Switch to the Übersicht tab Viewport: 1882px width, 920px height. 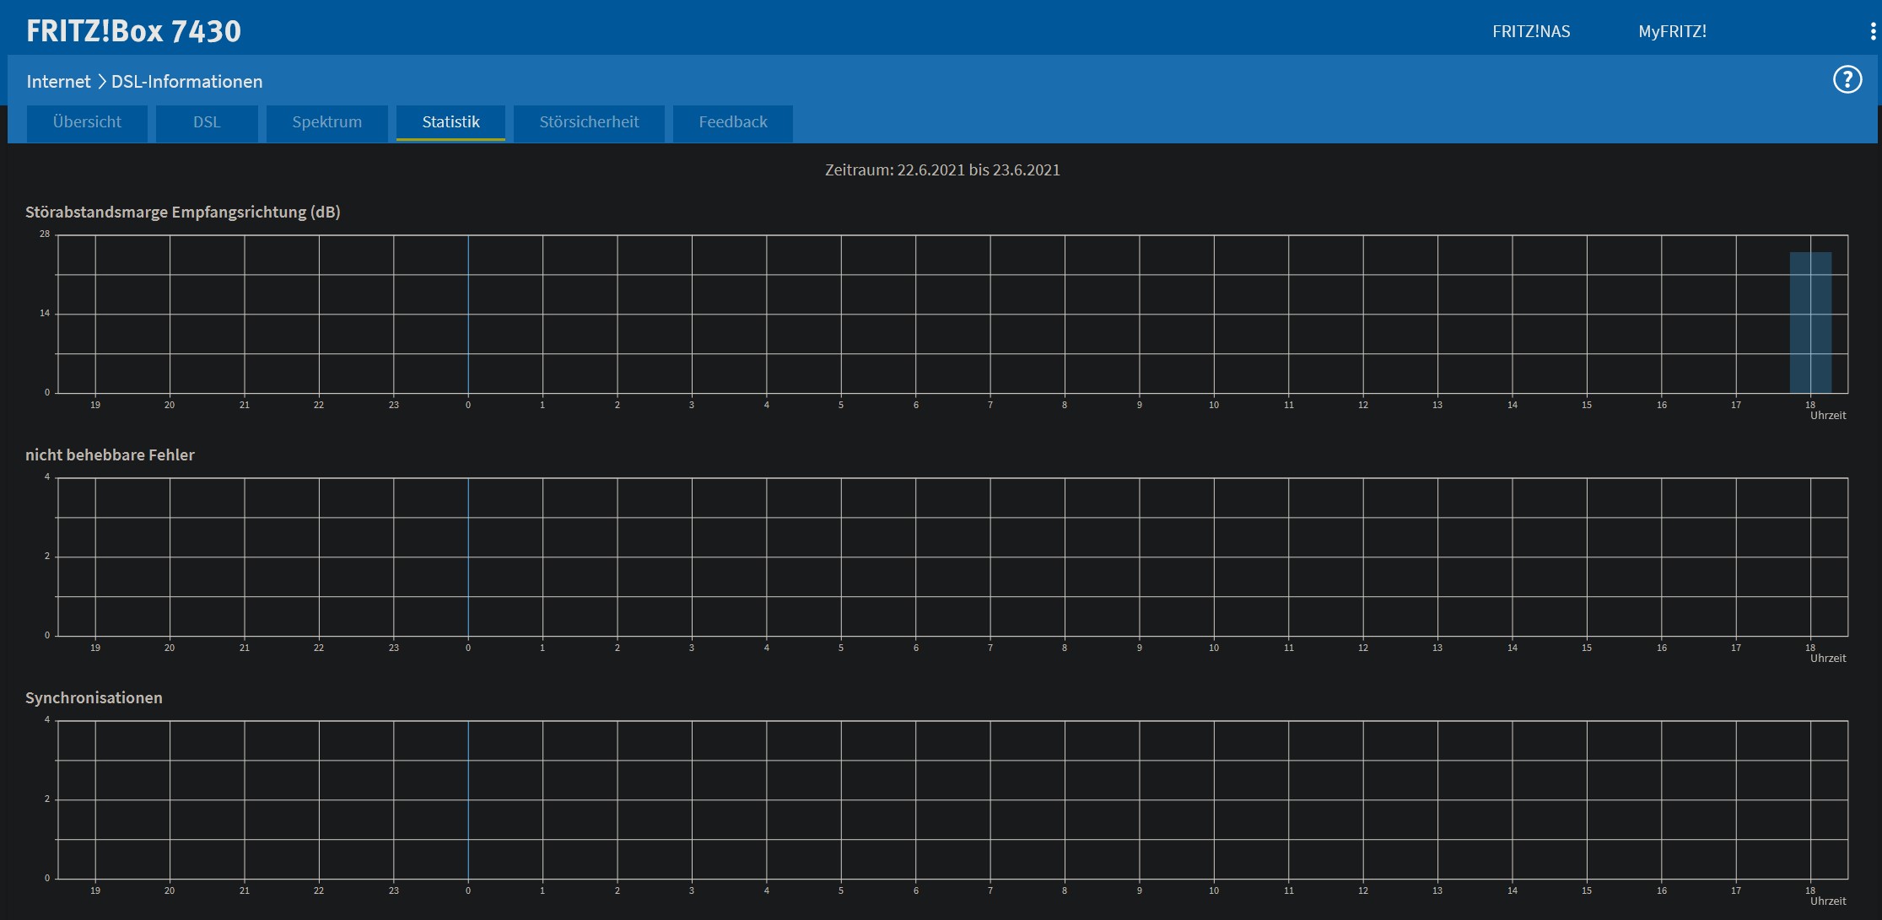[x=87, y=122]
